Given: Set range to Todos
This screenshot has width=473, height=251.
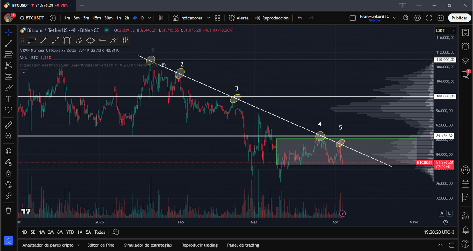Looking at the screenshot, I should click(100, 232).
